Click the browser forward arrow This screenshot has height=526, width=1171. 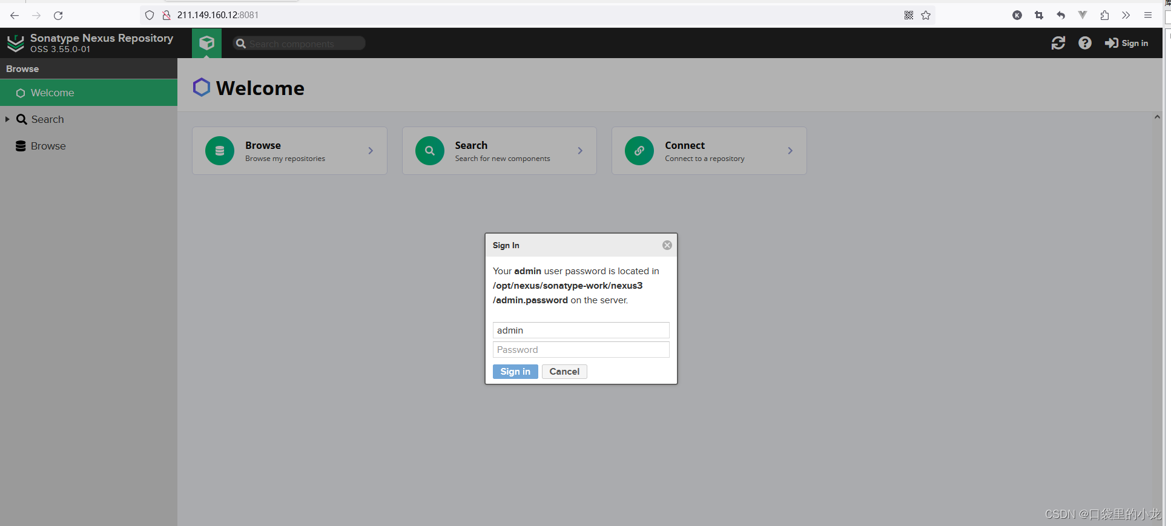point(36,15)
